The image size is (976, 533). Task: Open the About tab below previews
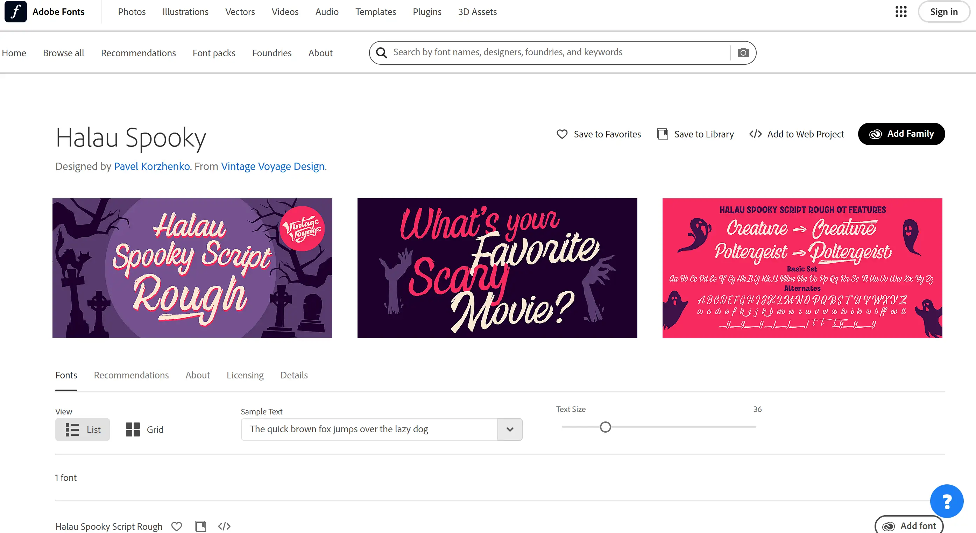198,375
